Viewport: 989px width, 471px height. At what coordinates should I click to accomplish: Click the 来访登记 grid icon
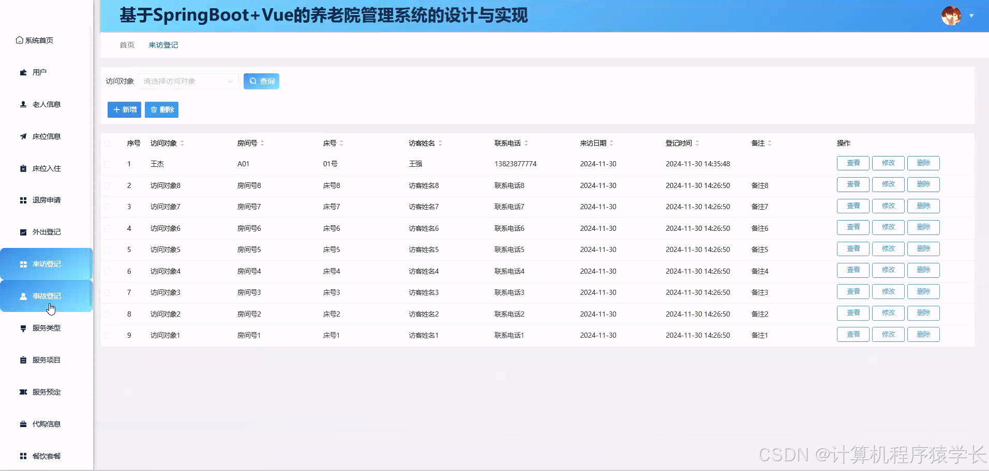[x=23, y=264]
